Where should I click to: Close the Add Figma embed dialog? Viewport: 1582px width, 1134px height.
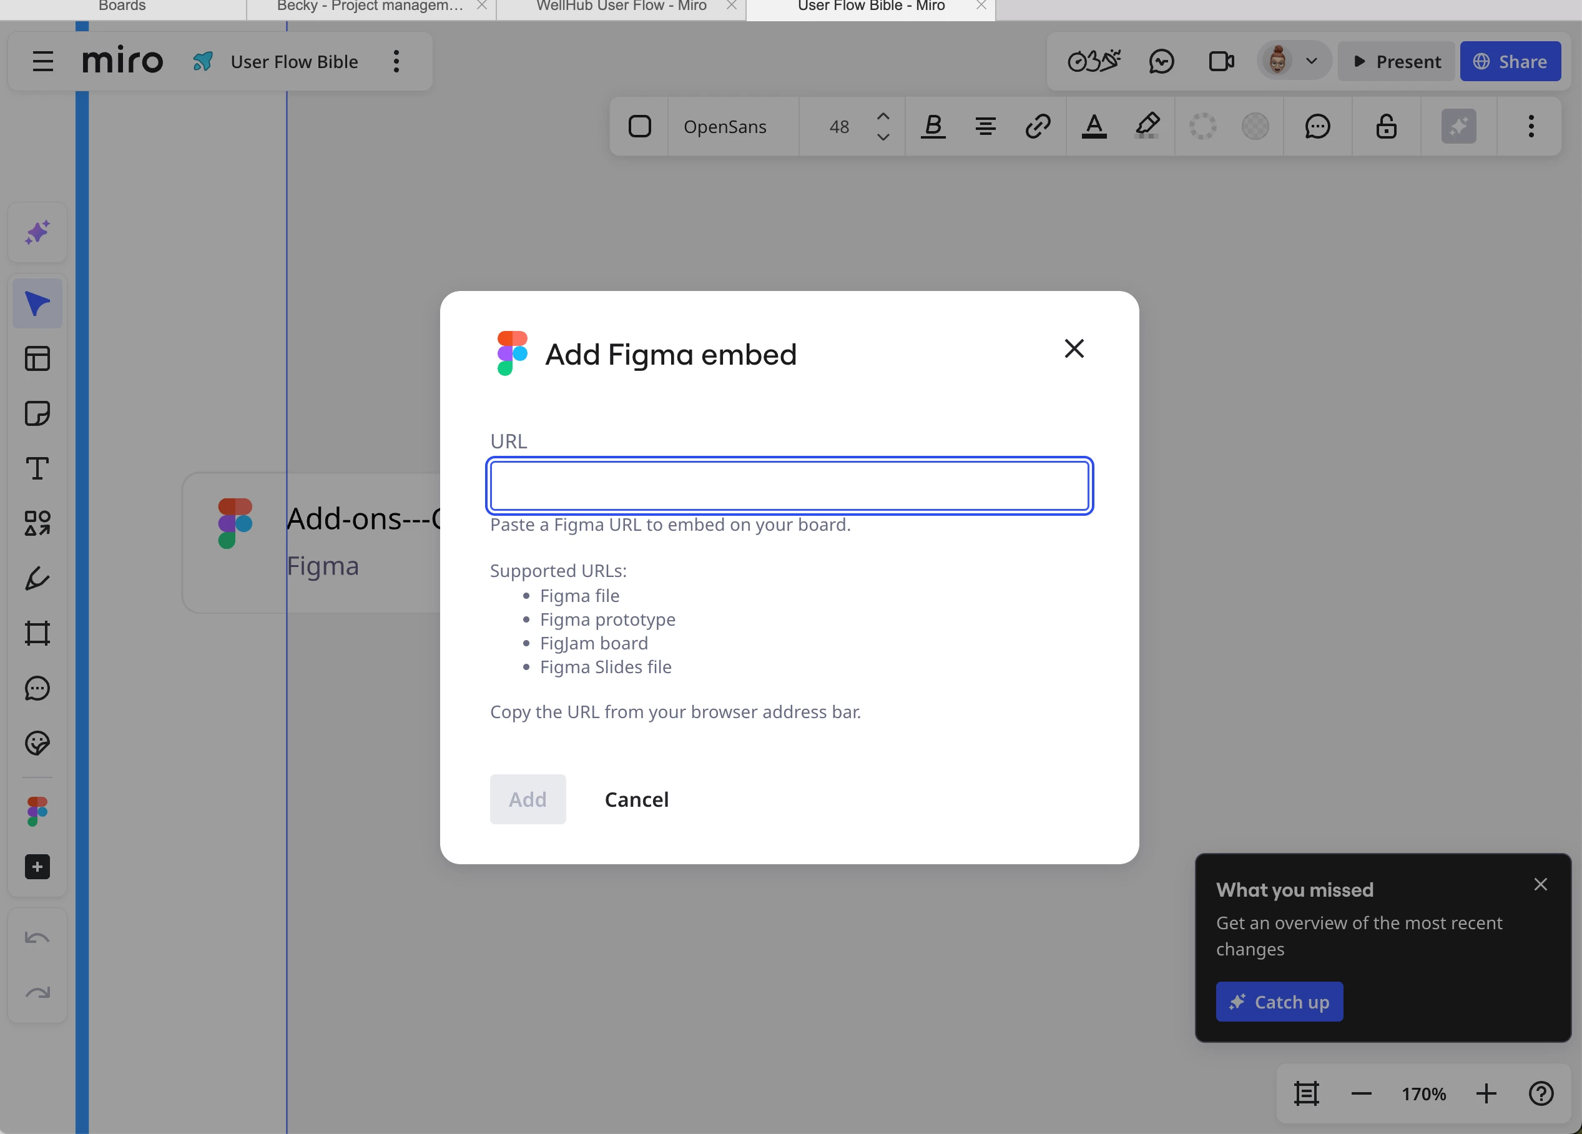1074,348
